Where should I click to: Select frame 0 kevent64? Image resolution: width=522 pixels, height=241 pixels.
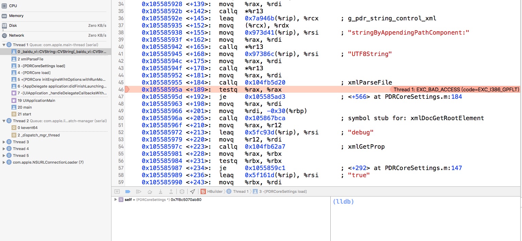[x=55, y=128]
